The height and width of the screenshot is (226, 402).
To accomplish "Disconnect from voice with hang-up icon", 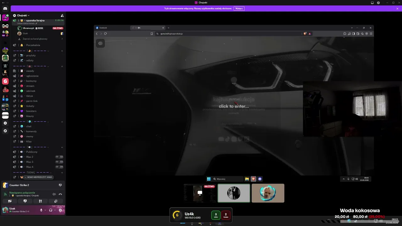I will 60,194.
